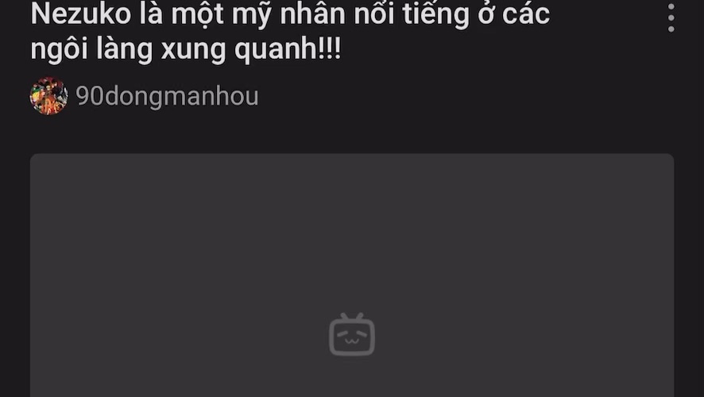
Task: Click the word "ngôi" starting the second line
Action: coord(60,49)
